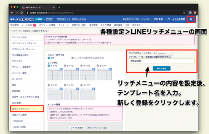Screen dimensions: 209x134
Task: Open the リッチメニューテンプレート dropdown
Action: point(165,53)
